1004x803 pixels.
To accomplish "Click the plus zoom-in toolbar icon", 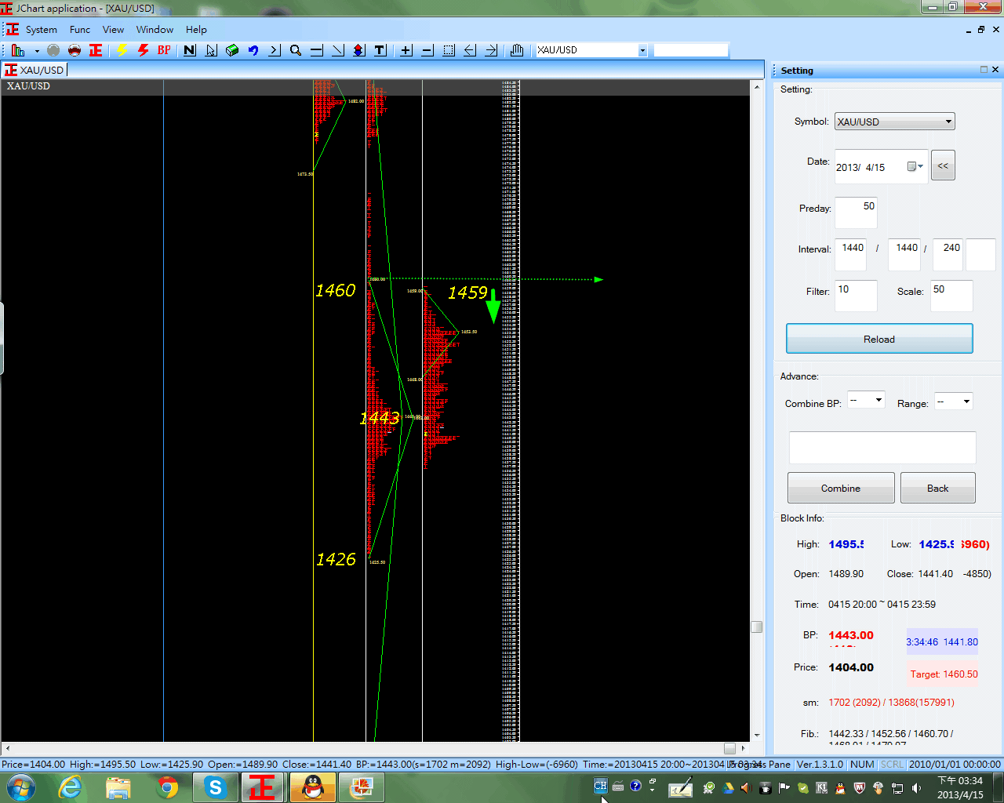I will (x=406, y=50).
